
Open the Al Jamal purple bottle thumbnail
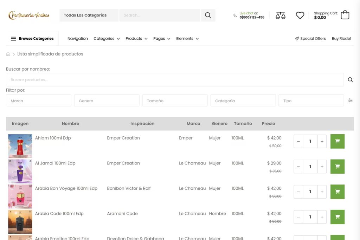[x=20, y=171]
